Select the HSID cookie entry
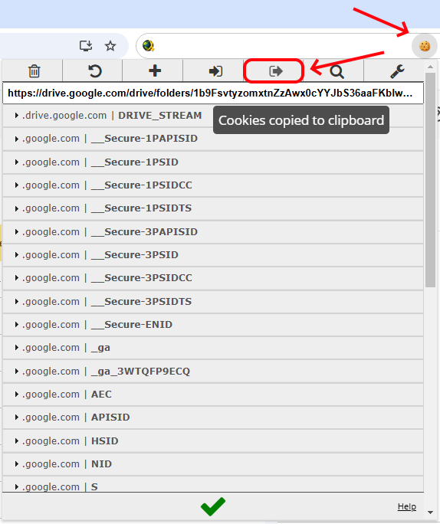The height and width of the screenshot is (524, 440). pos(213,441)
